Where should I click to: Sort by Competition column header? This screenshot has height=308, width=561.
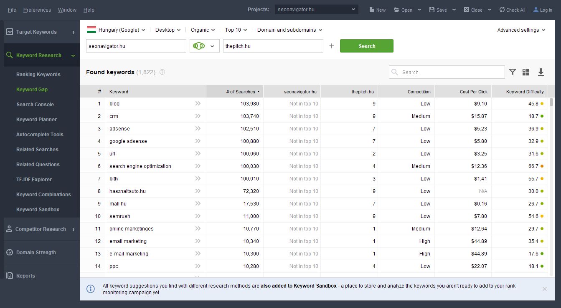tap(406, 91)
